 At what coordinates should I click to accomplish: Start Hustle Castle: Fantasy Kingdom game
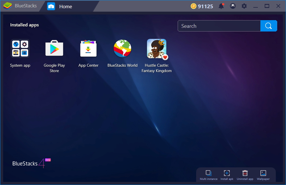coord(157,49)
